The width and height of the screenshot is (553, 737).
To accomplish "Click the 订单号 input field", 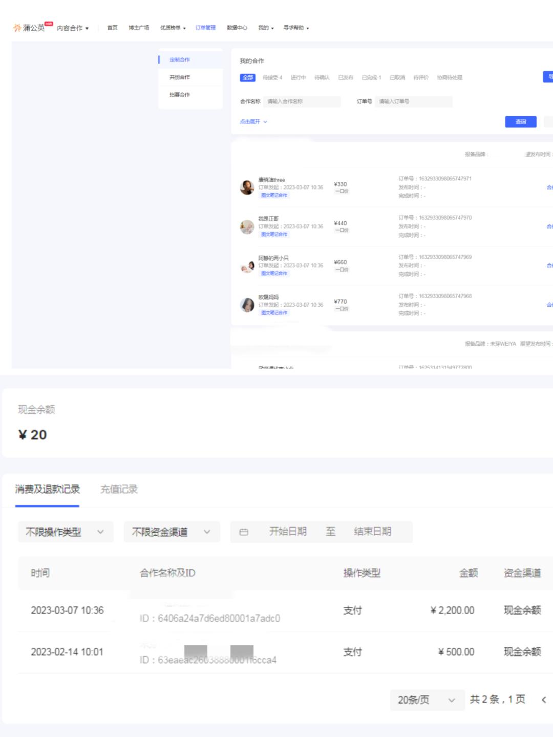I will pos(414,101).
